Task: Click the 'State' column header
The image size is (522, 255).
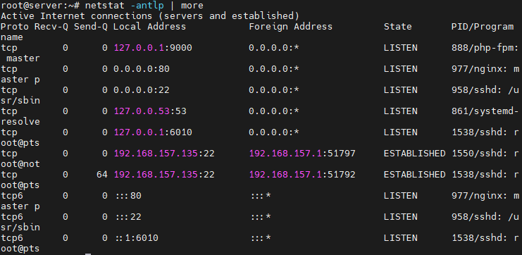Action: [x=397, y=27]
